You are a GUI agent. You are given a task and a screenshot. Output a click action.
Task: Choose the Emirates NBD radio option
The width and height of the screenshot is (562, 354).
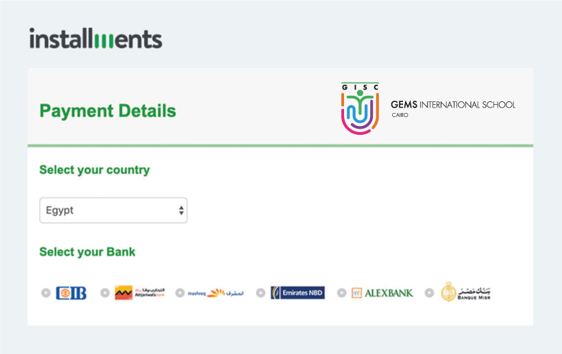pos(260,293)
